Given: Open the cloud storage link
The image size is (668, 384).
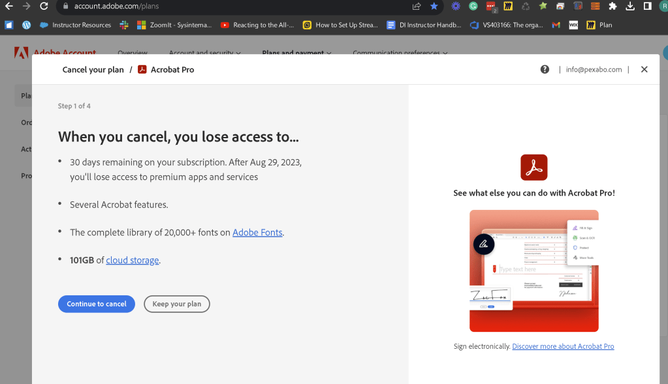Looking at the screenshot, I should pos(132,260).
